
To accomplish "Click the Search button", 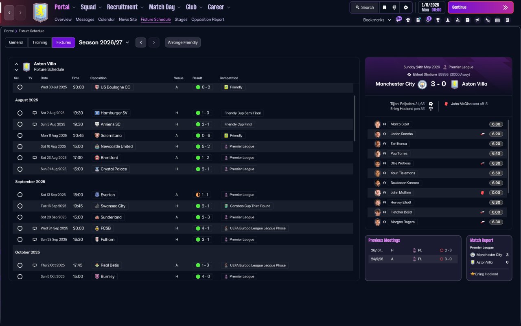I will pos(364,7).
